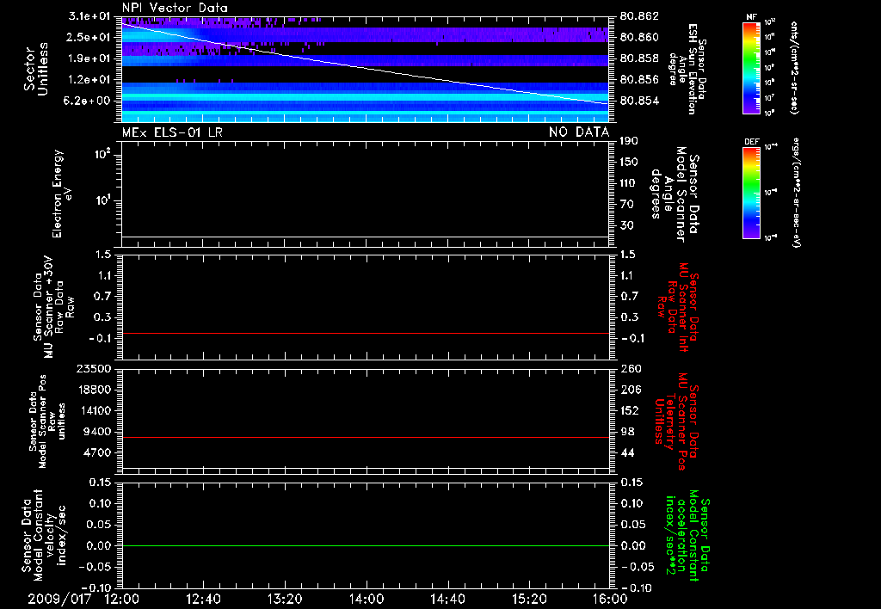Click the NF color scale bar
This screenshot has height=609, width=881.
pos(751,67)
